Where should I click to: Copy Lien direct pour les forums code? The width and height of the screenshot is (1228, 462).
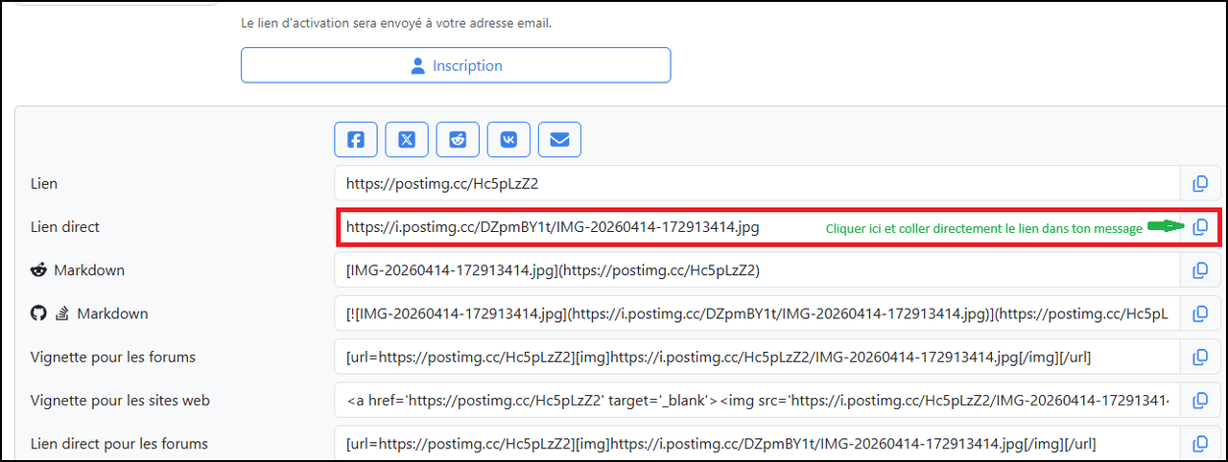pos(1200,444)
